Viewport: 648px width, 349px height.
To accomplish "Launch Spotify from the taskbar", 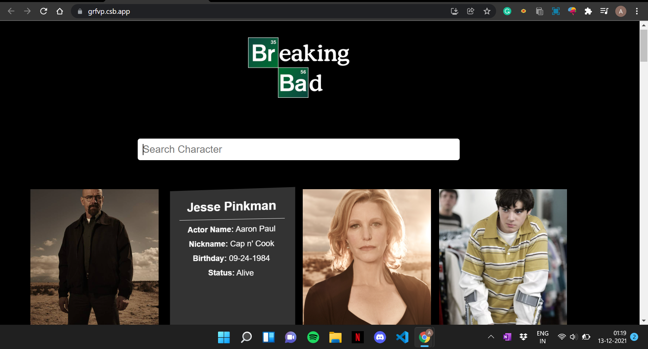I will pos(313,337).
